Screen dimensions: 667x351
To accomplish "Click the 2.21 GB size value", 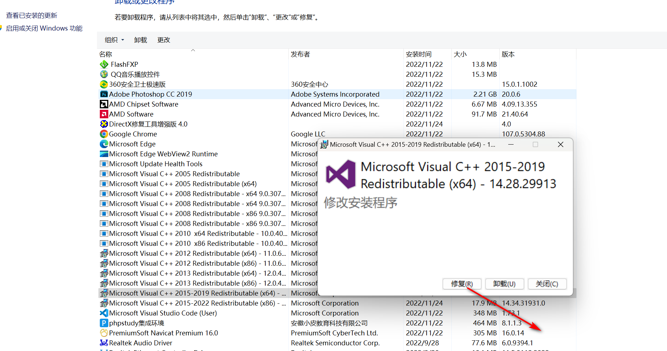I will point(485,94).
